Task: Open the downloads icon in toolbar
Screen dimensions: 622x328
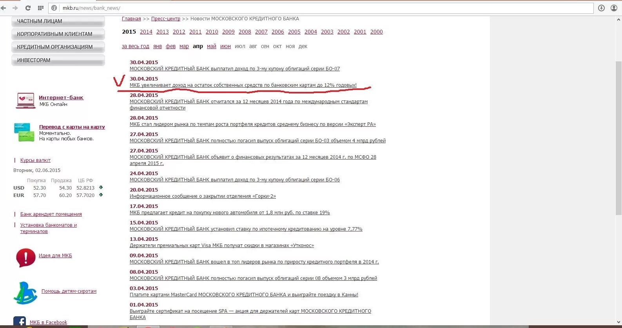Action: pyautogui.click(x=601, y=8)
